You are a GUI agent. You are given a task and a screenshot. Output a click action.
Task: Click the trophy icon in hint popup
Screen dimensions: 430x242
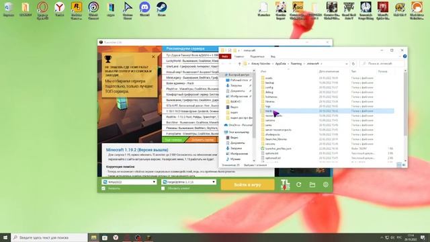coord(108,59)
